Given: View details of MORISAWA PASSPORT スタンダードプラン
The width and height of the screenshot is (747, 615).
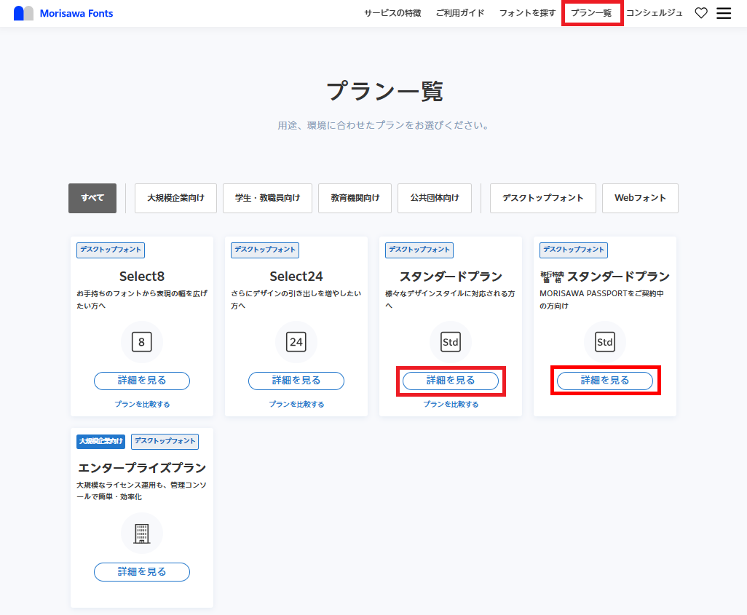Looking at the screenshot, I should click(x=605, y=381).
